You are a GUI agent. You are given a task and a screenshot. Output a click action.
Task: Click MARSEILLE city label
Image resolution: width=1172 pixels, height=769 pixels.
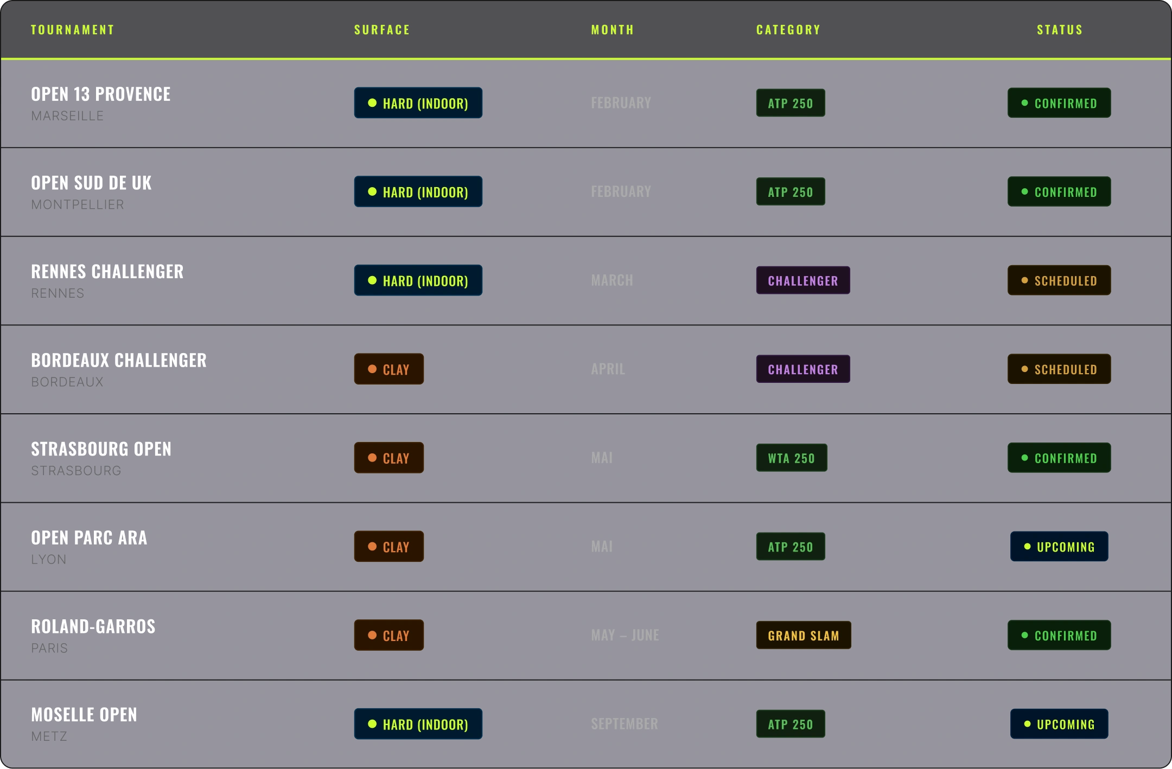(67, 116)
